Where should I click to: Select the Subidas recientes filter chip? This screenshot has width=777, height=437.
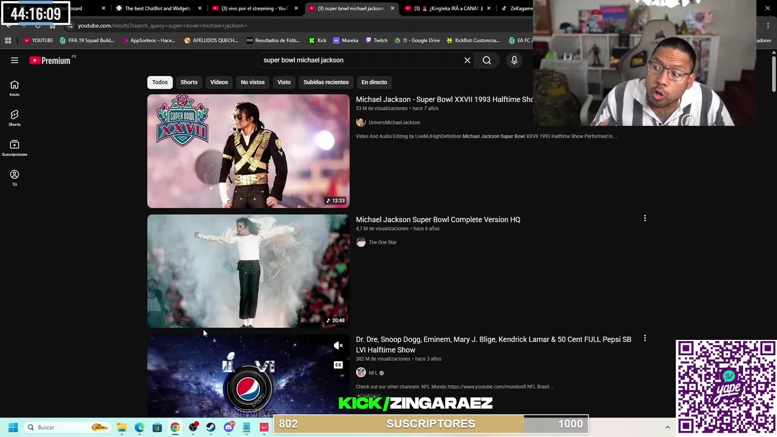tap(326, 82)
